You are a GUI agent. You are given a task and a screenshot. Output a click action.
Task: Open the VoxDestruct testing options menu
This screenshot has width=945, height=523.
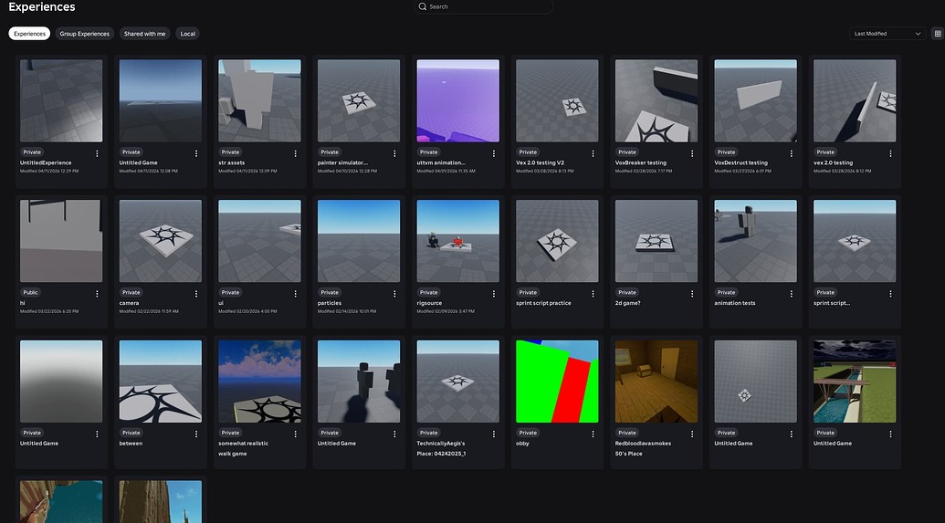(792, 153)
